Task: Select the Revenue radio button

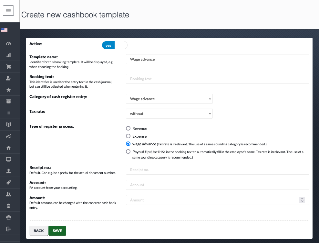Action: [128, 128]
